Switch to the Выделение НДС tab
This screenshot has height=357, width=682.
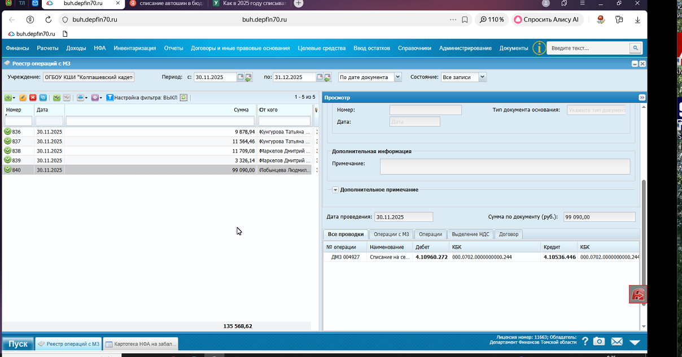[471, 234]
